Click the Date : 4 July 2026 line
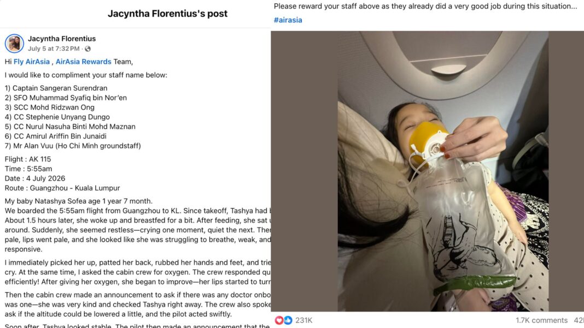Viewport: 584px width, 328px height. pos(35,178)
